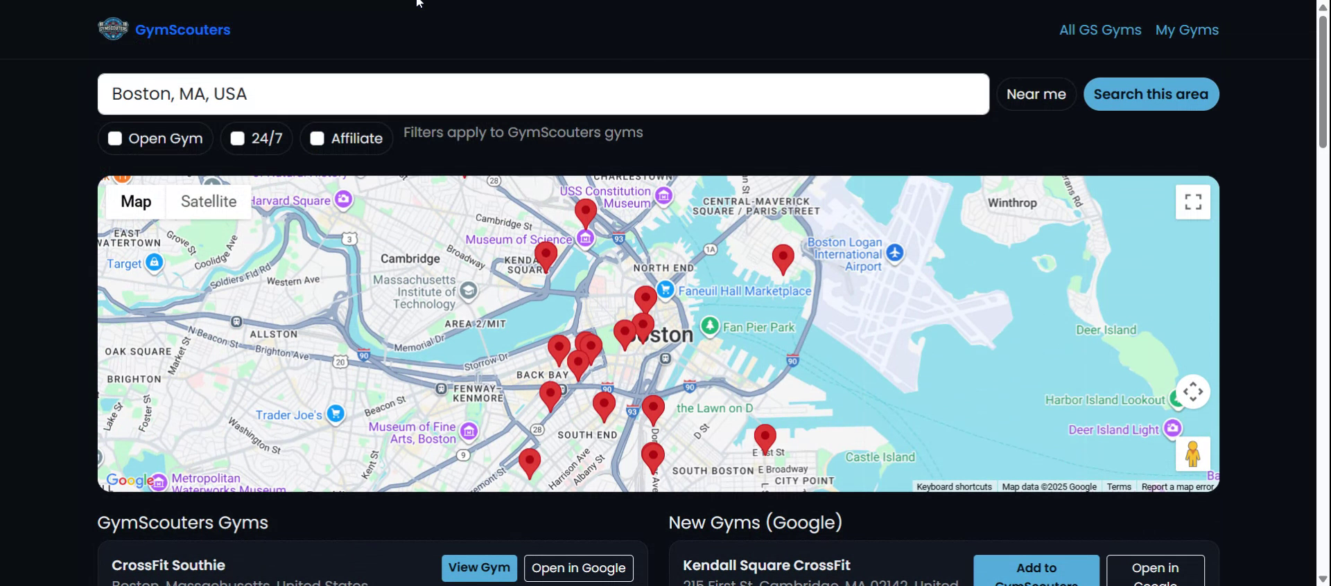The width and height of the screenshot is (1331, 586).
Task: Add Kendall Square CrossFit to GymScouters
Action: pyautogui.click(x=1036, y=571)
